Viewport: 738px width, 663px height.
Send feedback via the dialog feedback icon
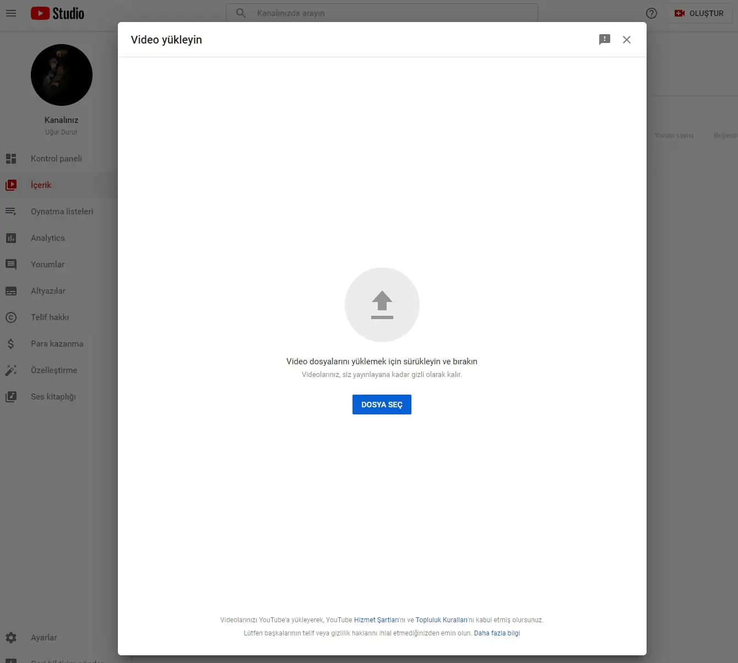(x=605, y=40)
